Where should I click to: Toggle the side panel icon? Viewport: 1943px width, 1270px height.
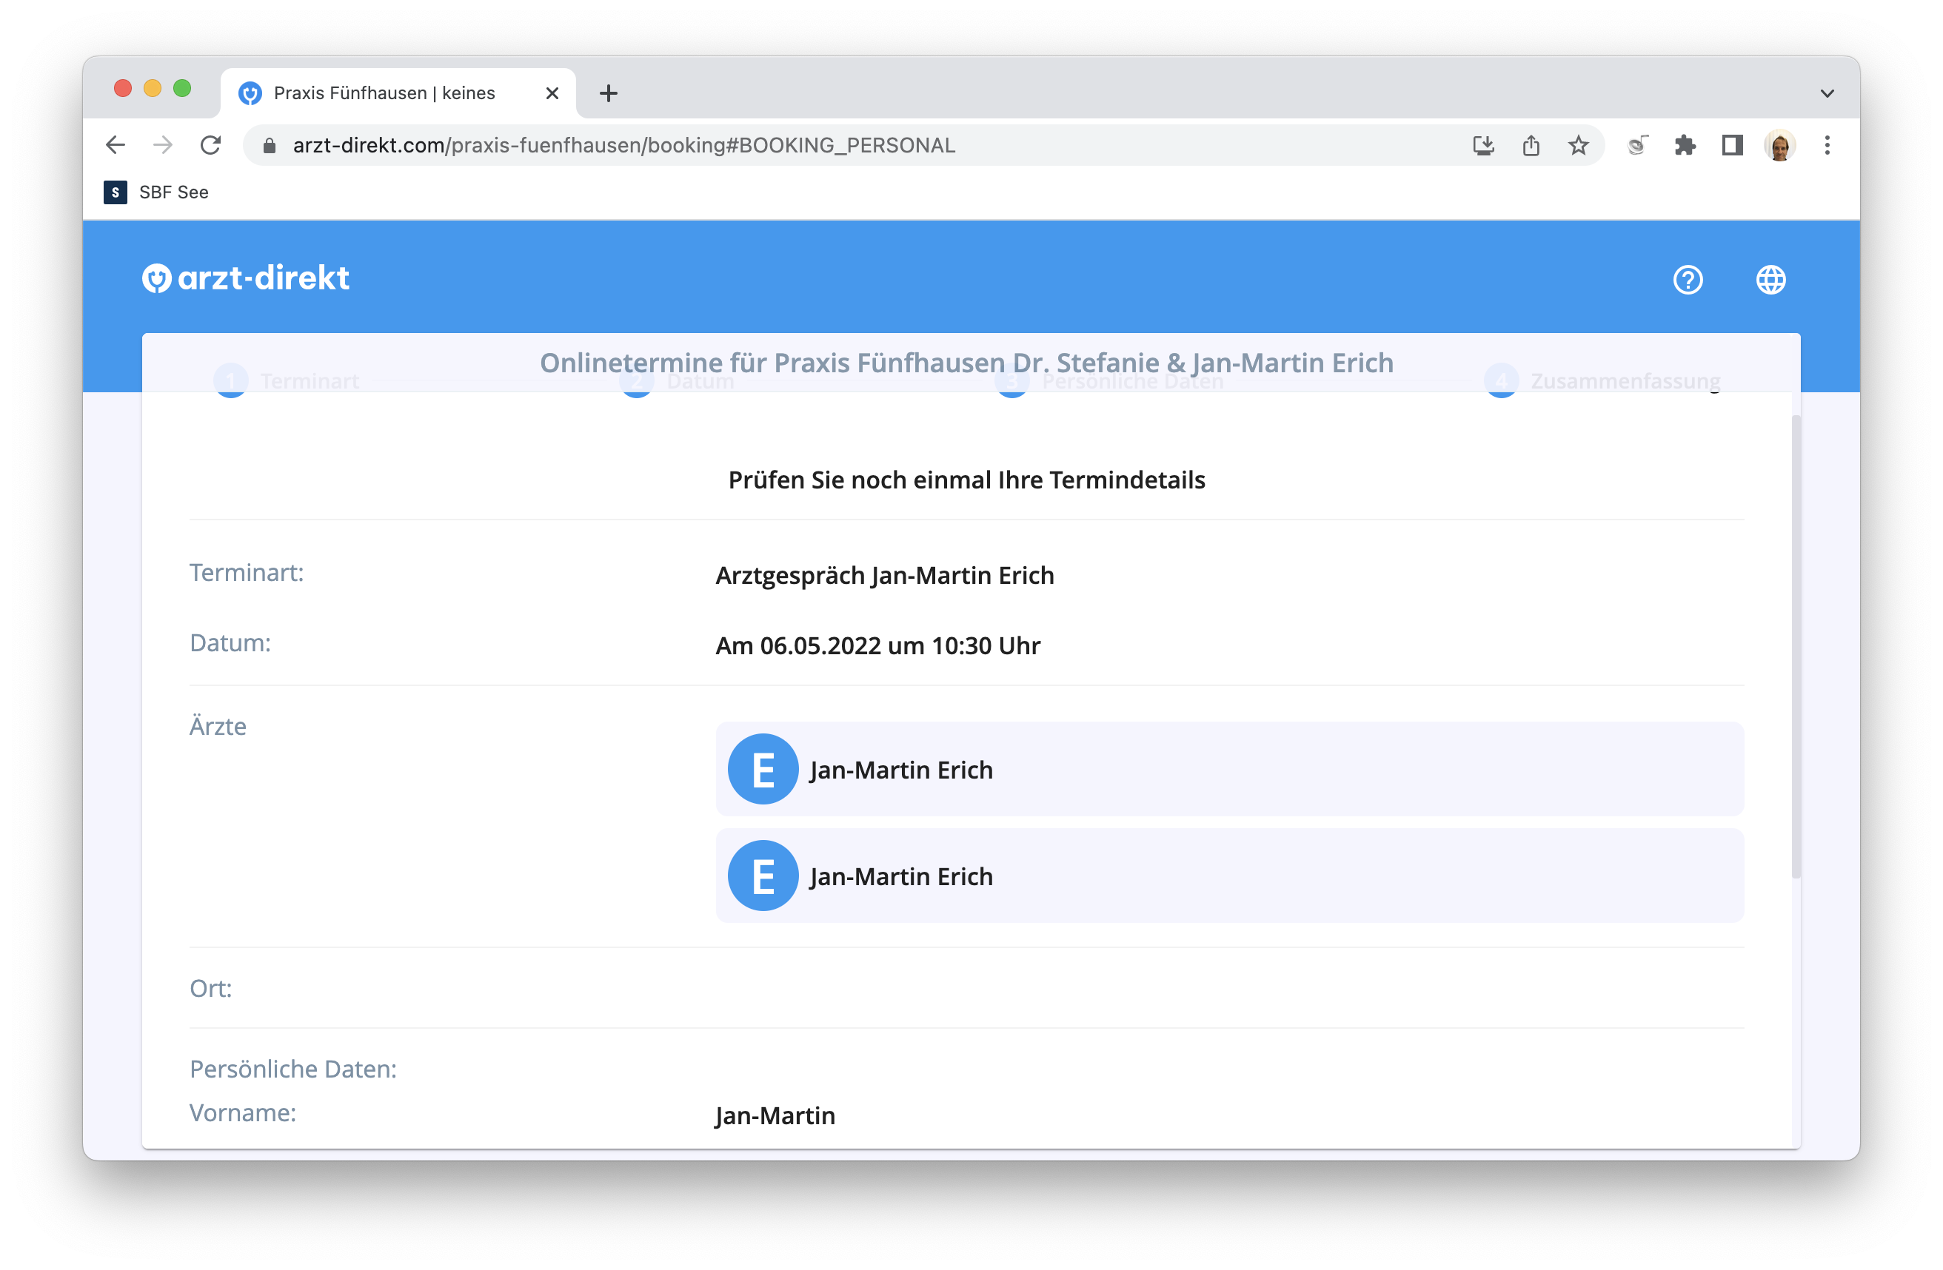1733,145
